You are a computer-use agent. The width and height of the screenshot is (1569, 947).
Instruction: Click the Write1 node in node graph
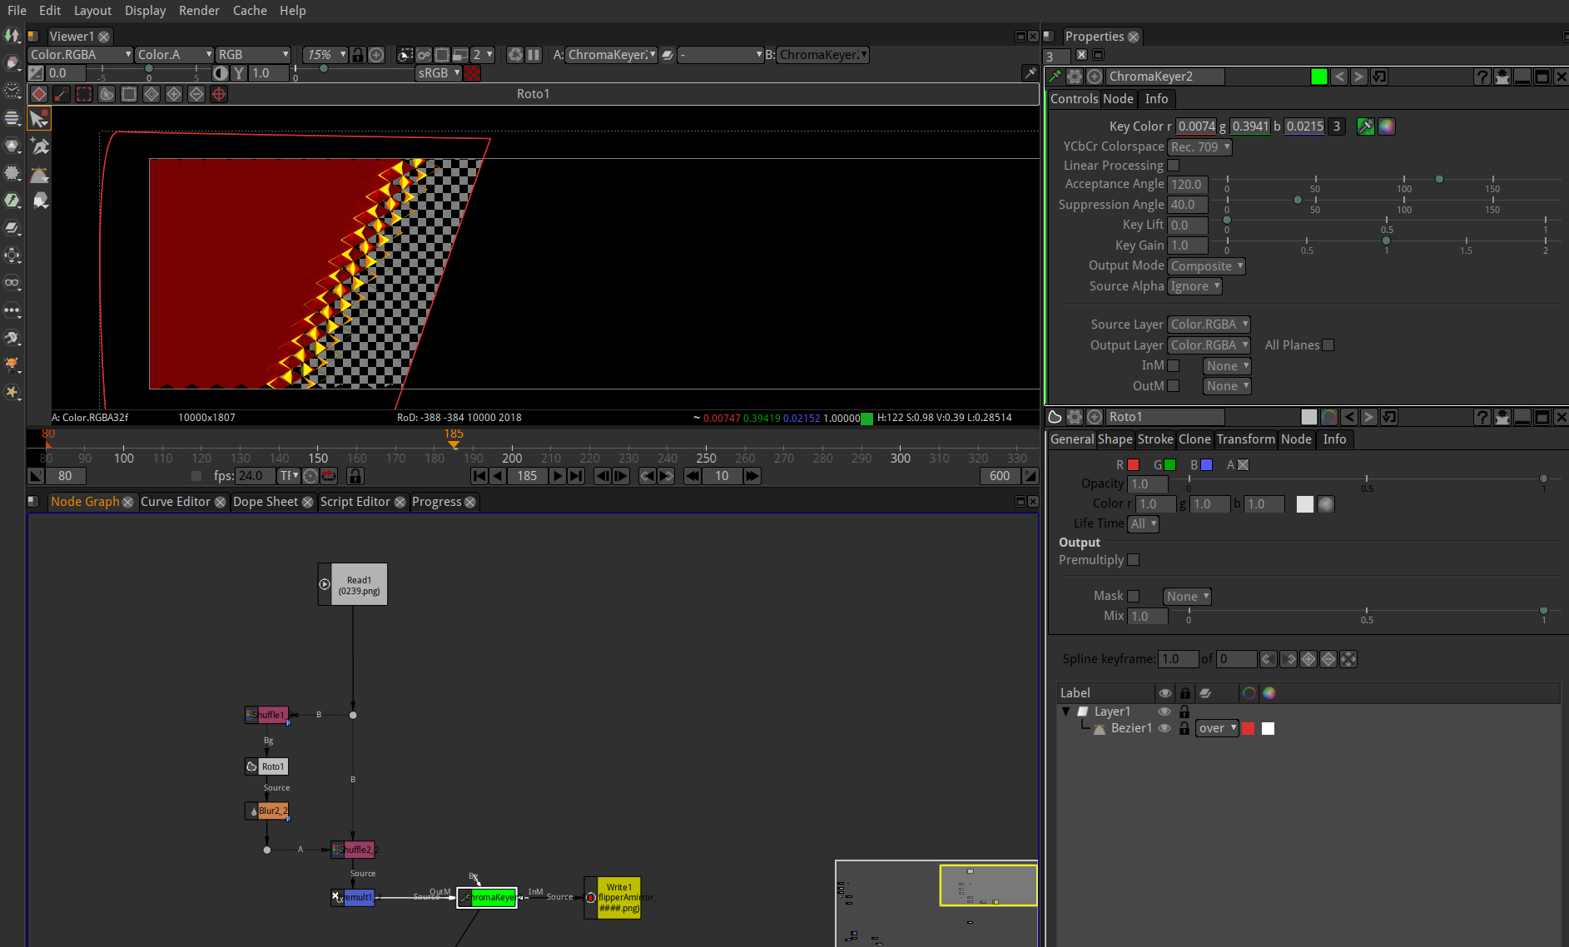point(618,898)
